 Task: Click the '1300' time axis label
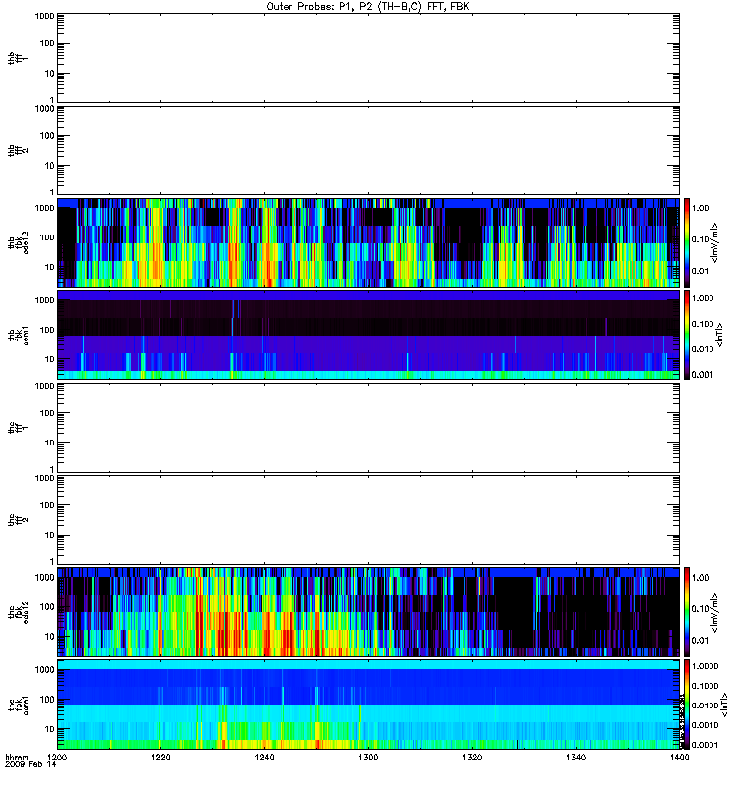click(x=368, y=758)
